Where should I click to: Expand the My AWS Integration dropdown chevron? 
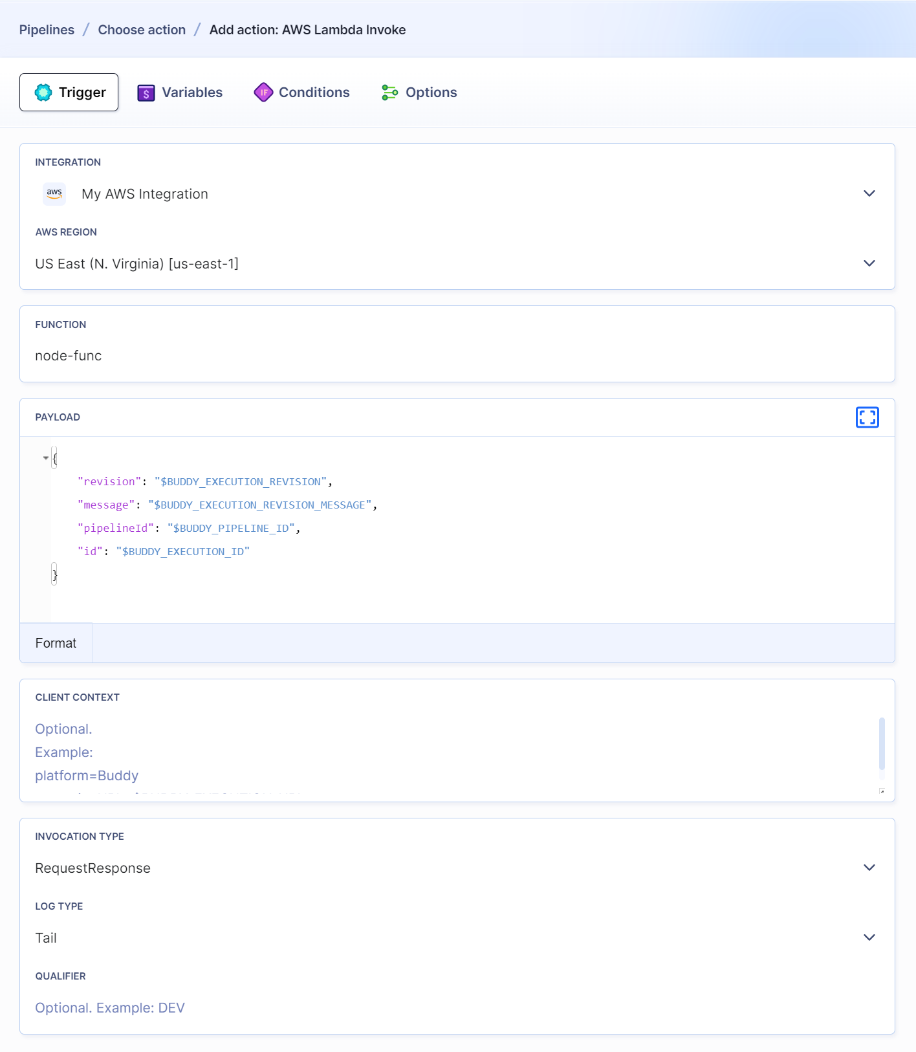[x=869, y=193]
